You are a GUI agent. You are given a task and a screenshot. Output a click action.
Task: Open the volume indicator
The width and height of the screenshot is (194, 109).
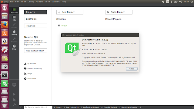[x=180, y=2]
